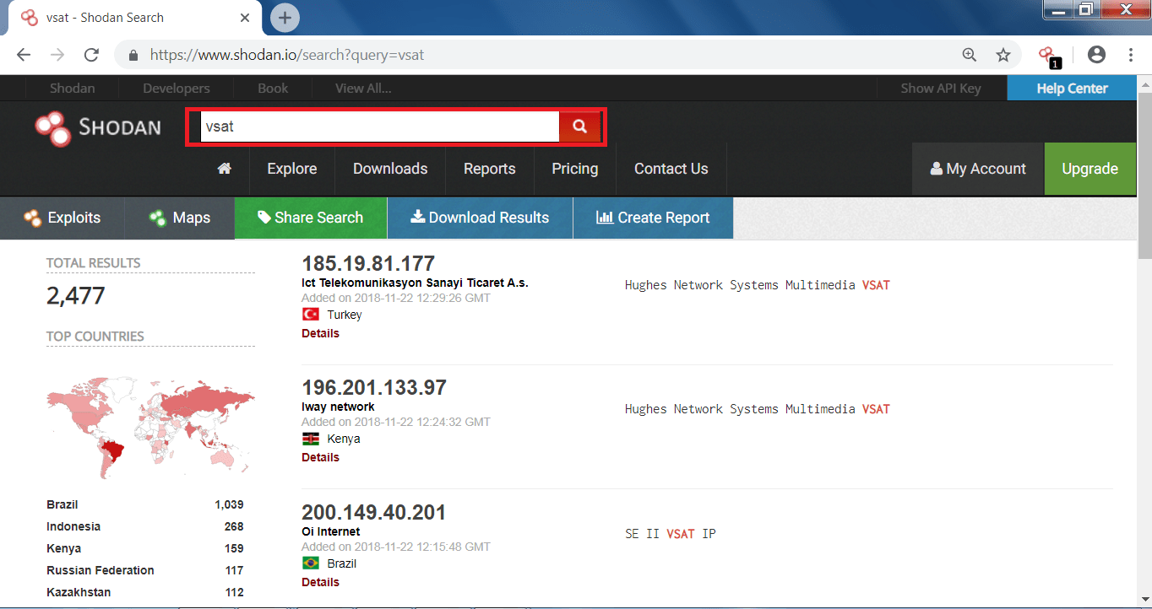
Task: Open the Shodan top-bar link
Action: click(73, 88)
